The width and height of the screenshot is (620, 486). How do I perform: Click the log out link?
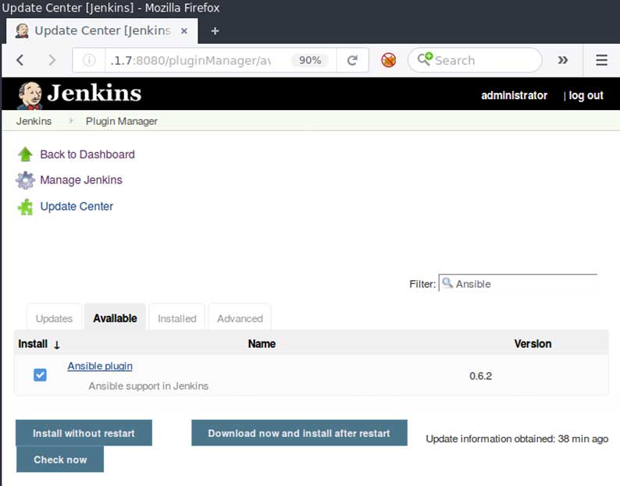[x=586, y=95]
